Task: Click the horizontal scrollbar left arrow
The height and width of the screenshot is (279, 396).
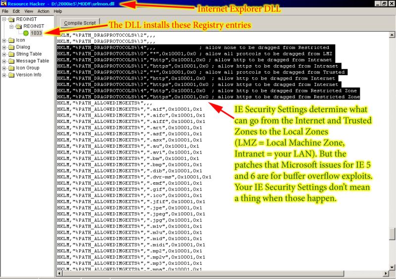Action: (x=60, y=274)
